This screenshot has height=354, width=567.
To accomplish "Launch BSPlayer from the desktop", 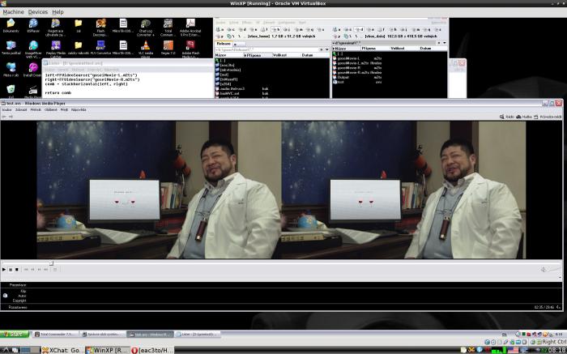I will [x=33, y=26].
